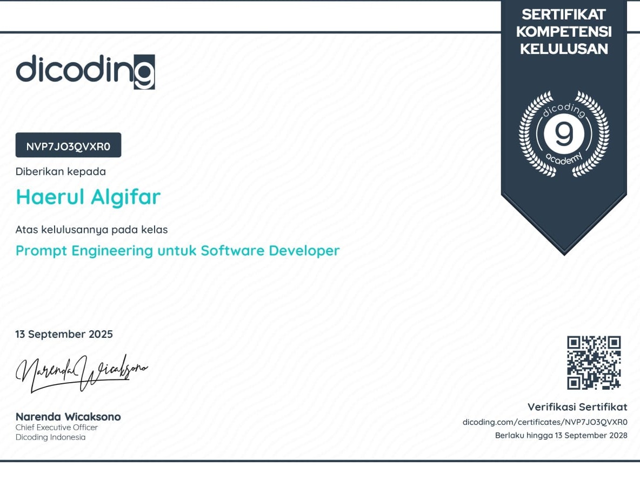Click the curved 'academy' text in the emblem
This screenshot has height=480, width=640.
(564, 157)
